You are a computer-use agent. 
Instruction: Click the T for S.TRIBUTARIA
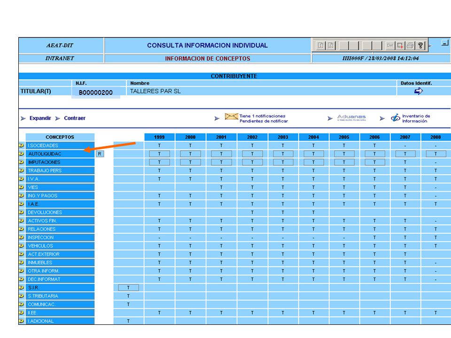128,296
